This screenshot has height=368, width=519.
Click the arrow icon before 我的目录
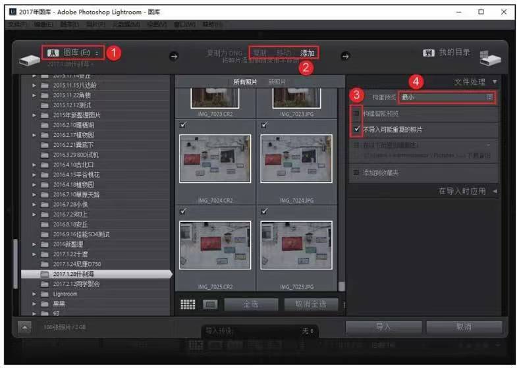345,56
